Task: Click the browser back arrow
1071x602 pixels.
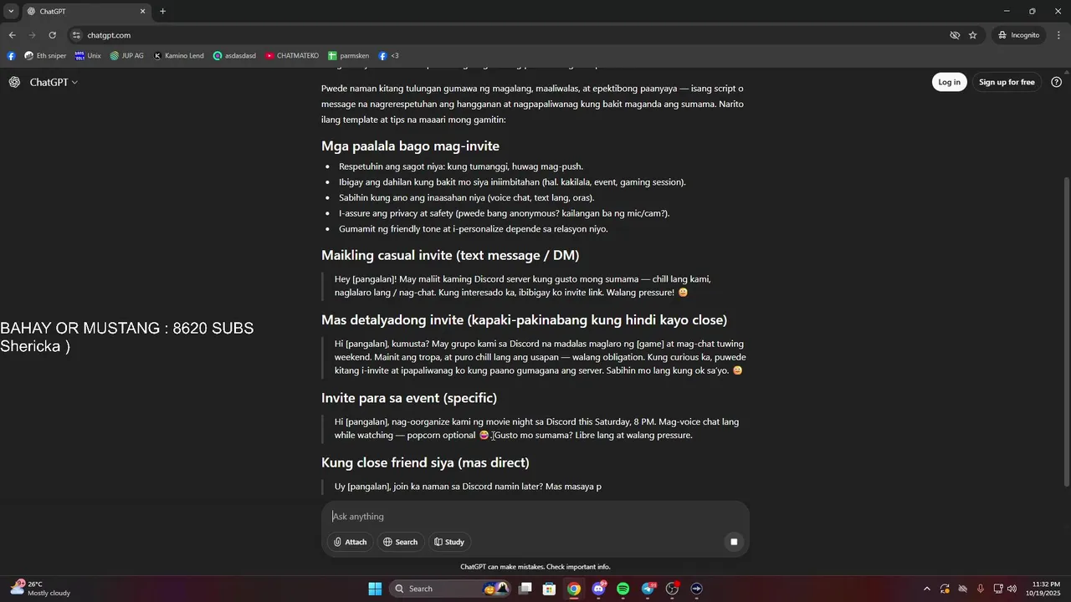Action: 12,35
